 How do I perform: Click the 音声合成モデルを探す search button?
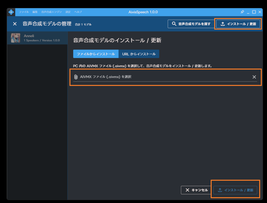click(x=191, y=24)
